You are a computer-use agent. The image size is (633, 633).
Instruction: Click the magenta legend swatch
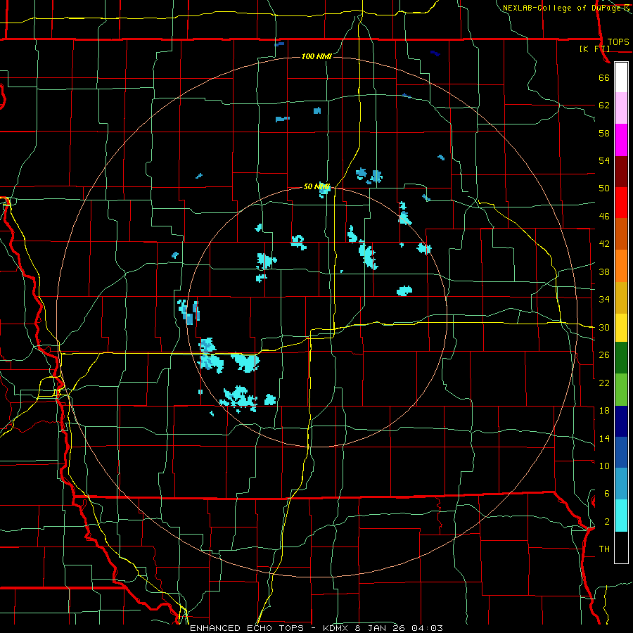tap(621, 140)
